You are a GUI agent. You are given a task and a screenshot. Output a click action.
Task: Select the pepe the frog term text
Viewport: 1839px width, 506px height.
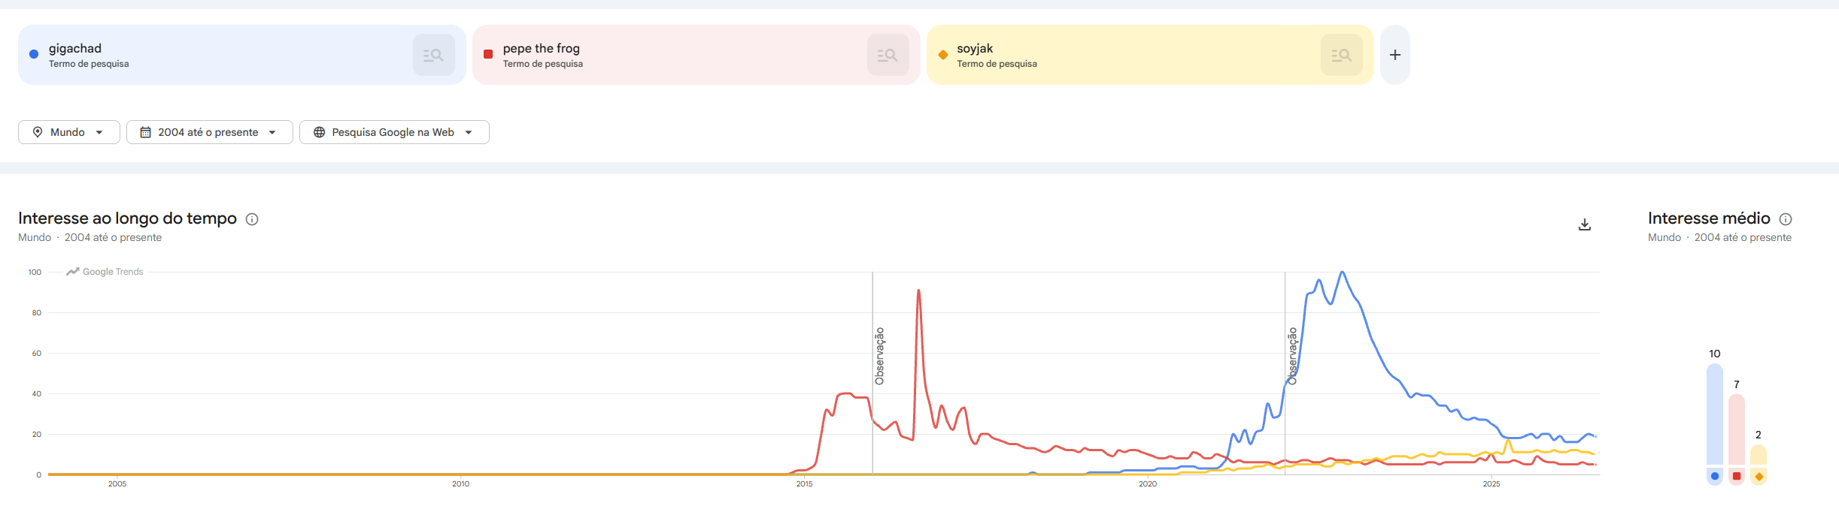(542, 49)
